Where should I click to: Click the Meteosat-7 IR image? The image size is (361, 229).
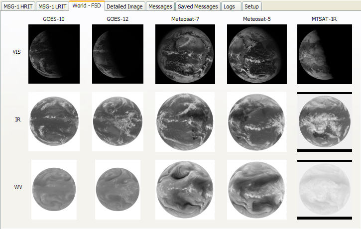point(185,121)
